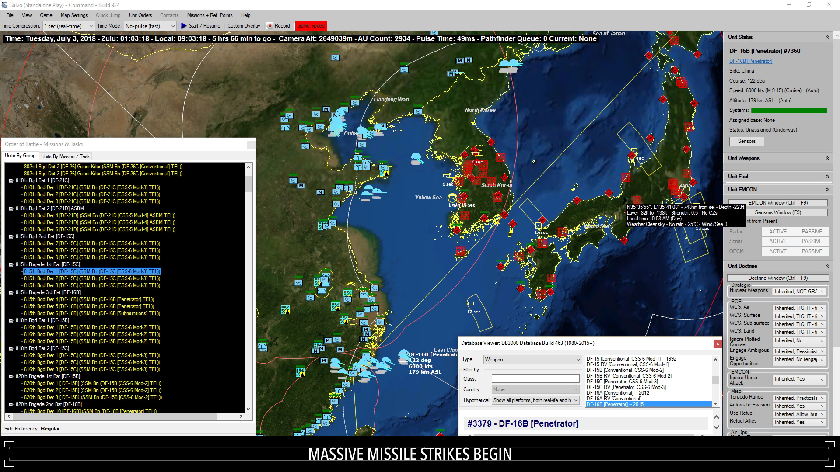
Task: Open the EMCON Window via Ctrl+F9 icon
Action: point(778,202)
